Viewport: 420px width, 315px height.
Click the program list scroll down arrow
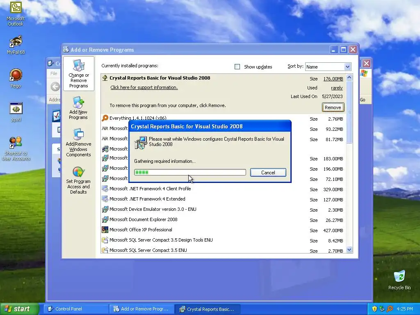(x=349, y=250)
